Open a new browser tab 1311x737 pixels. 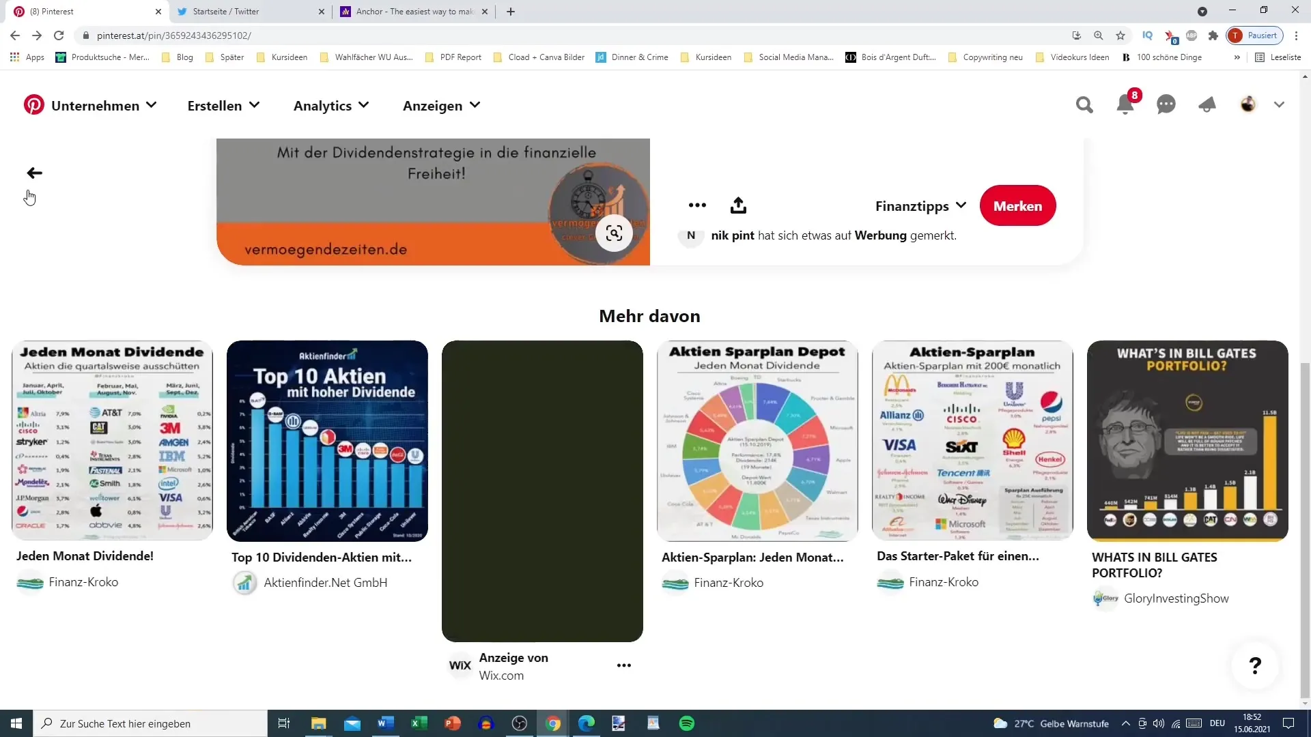coord(511,12)
